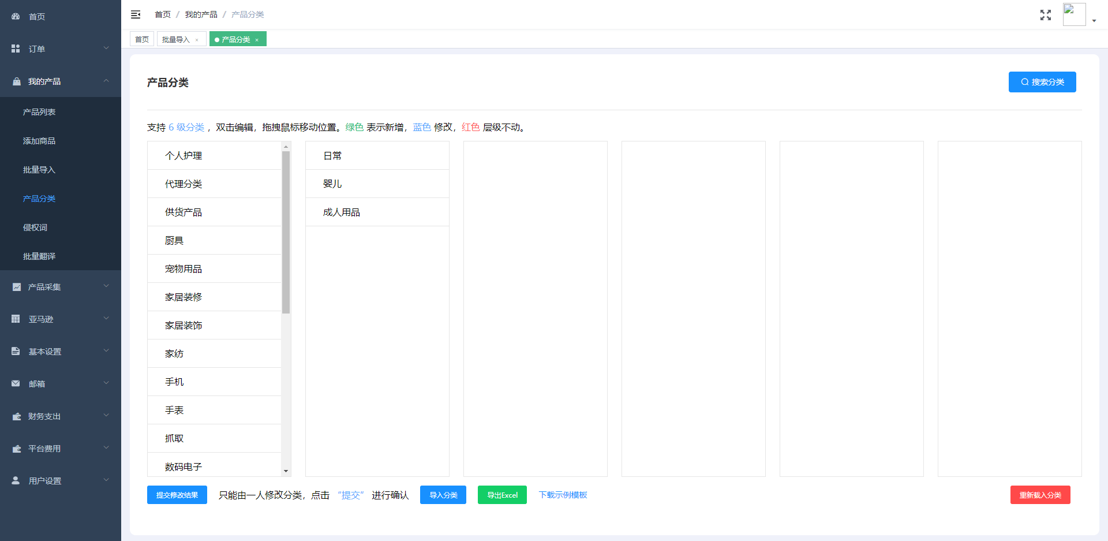The height and width of the screenshot is (541, 1108).
Task: Click the 首页 dashboard icon in sidebar
Action: click(x=16, y=17)
